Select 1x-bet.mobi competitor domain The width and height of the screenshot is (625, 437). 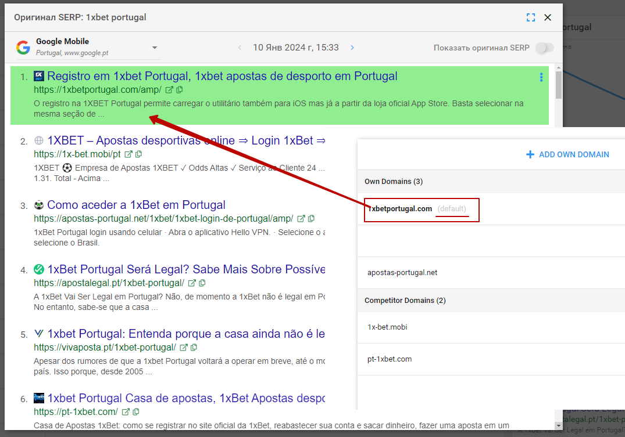point(491,327)
